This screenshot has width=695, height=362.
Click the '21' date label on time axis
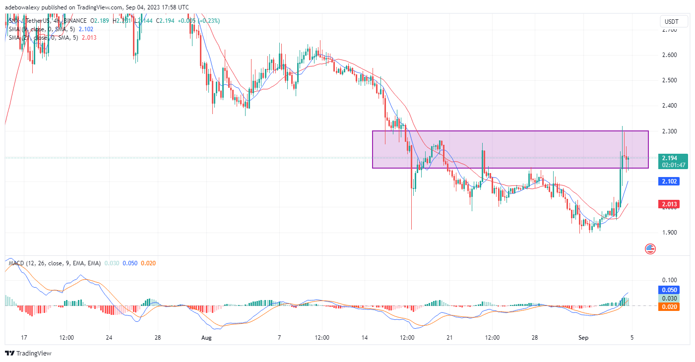pyautogui.click(x=449, y=338)
